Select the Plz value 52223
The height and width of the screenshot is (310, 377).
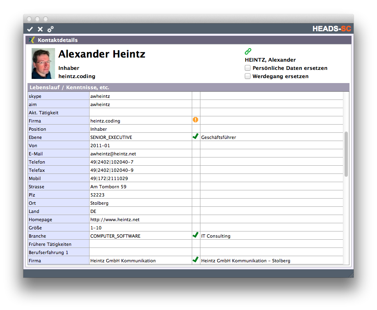coord(97,195)
